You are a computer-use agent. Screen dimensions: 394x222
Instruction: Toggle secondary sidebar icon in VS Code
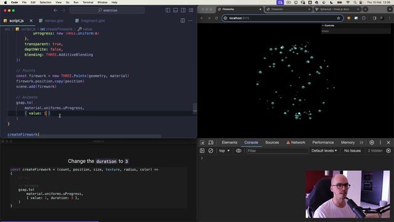pyautogui.click(x=183, y=10)
